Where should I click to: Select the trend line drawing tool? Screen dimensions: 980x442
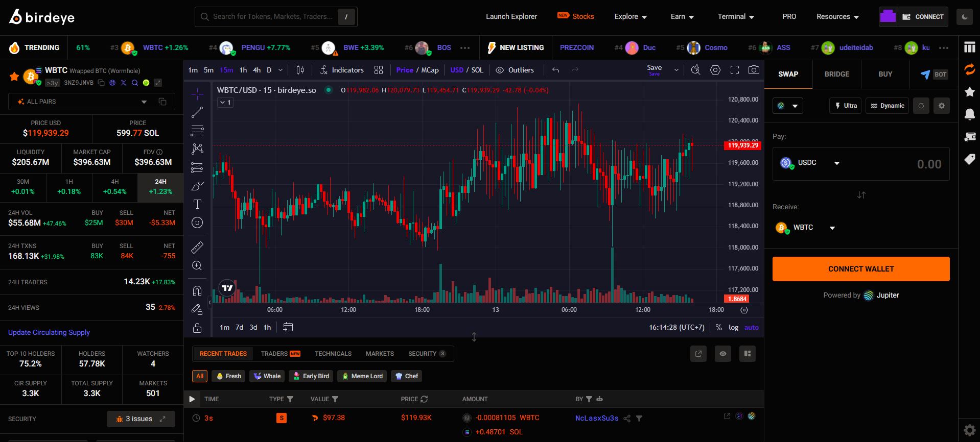pyautogui.click(x=197, y=112)
